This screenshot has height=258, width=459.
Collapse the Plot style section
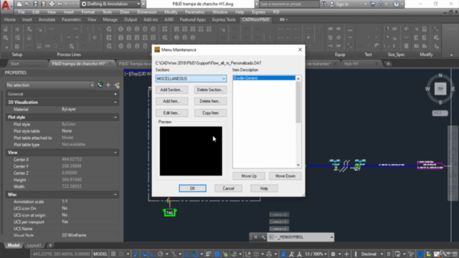(x=115, y=118)
